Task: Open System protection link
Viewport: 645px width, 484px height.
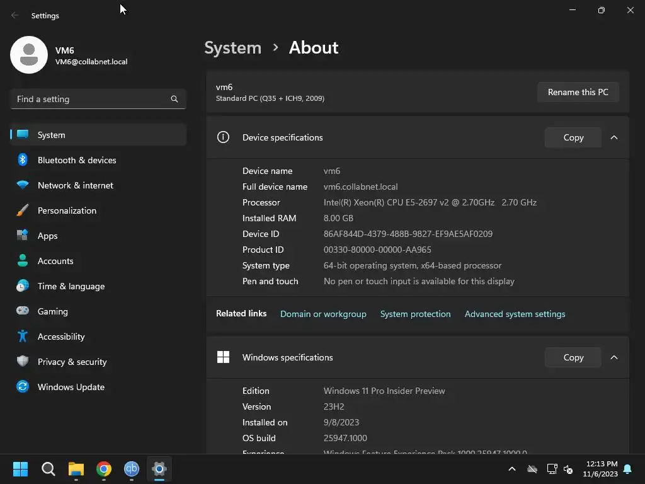Action: pos(416,314)
